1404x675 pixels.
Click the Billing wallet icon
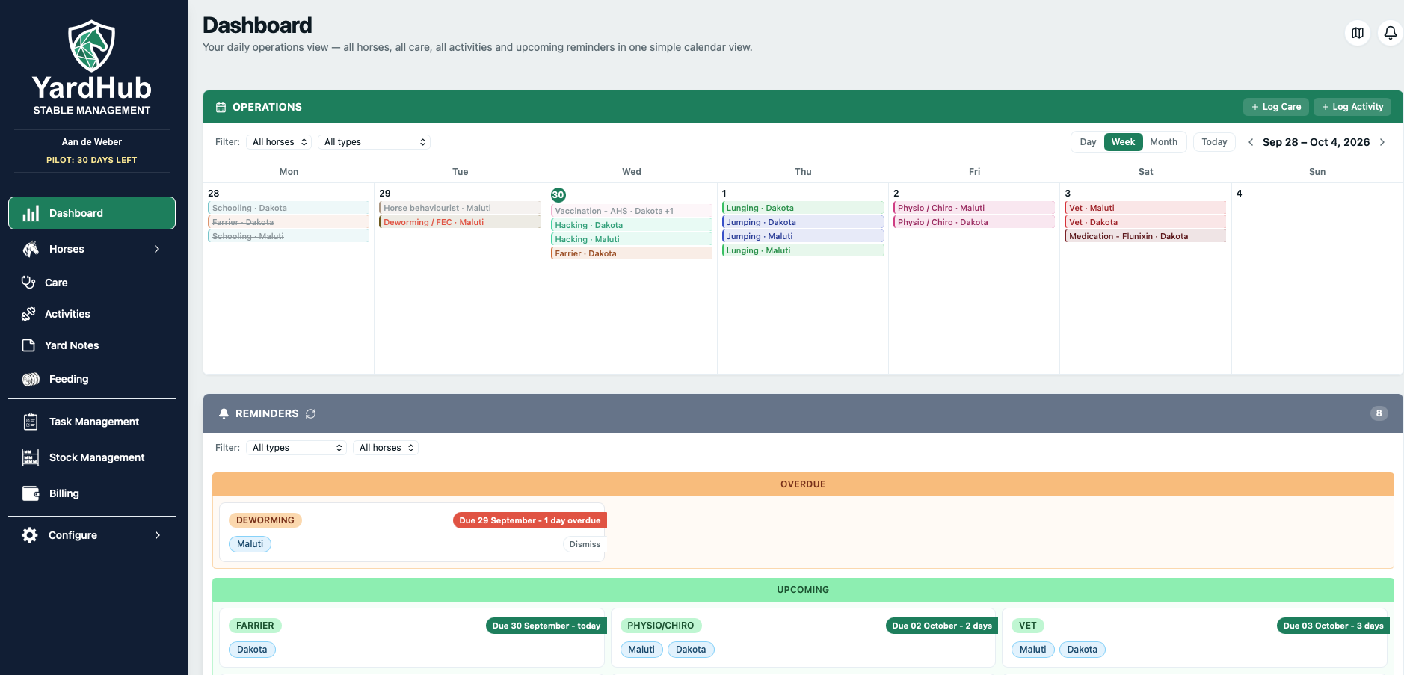[31, 493]
